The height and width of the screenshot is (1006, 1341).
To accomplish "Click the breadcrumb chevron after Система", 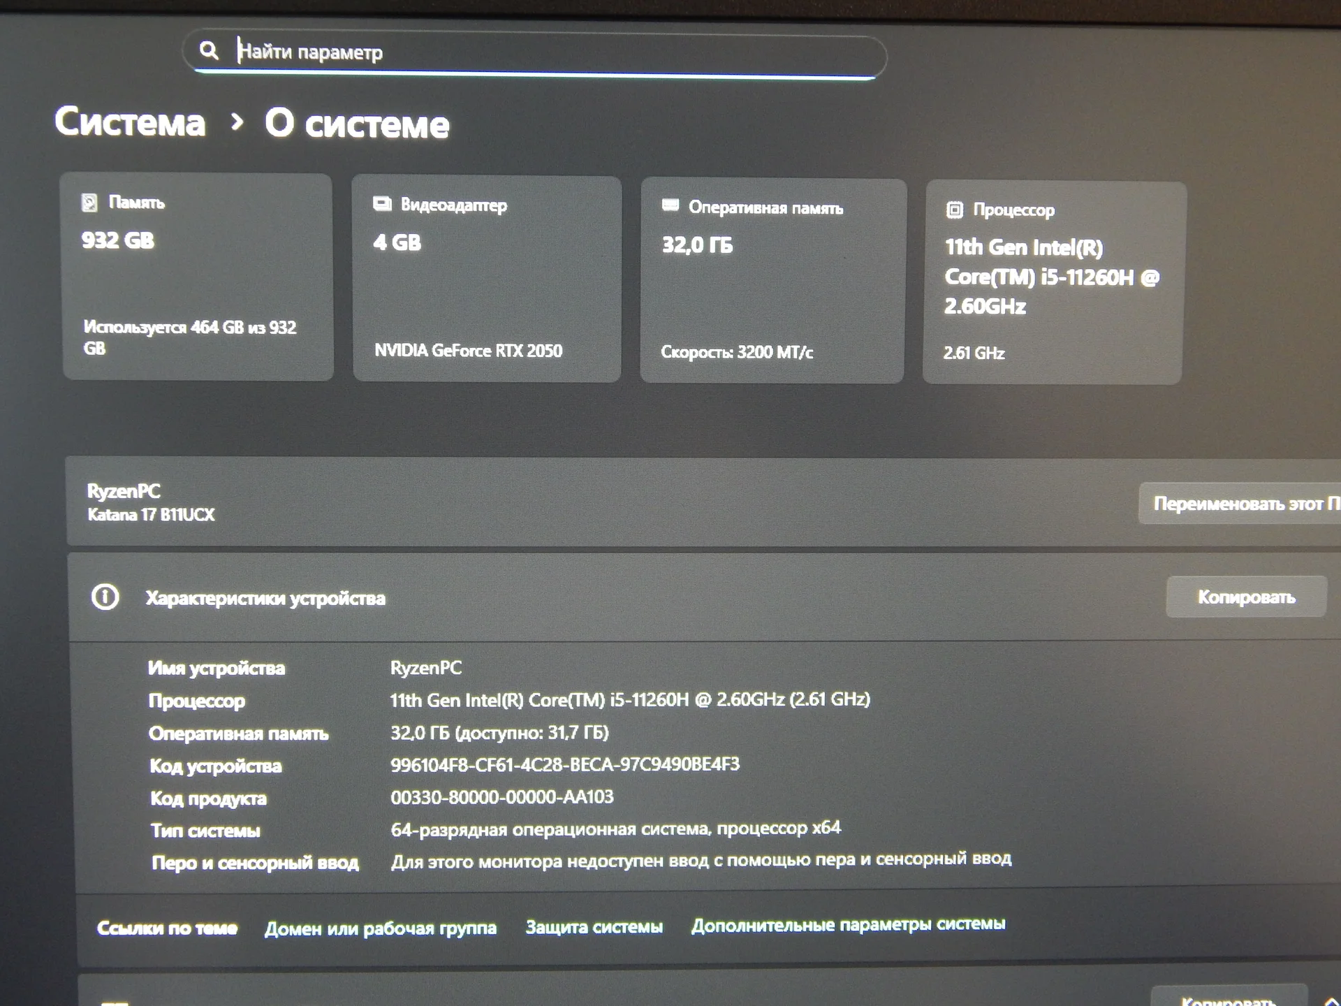I will pyautogui.click(x=237, y=122).
